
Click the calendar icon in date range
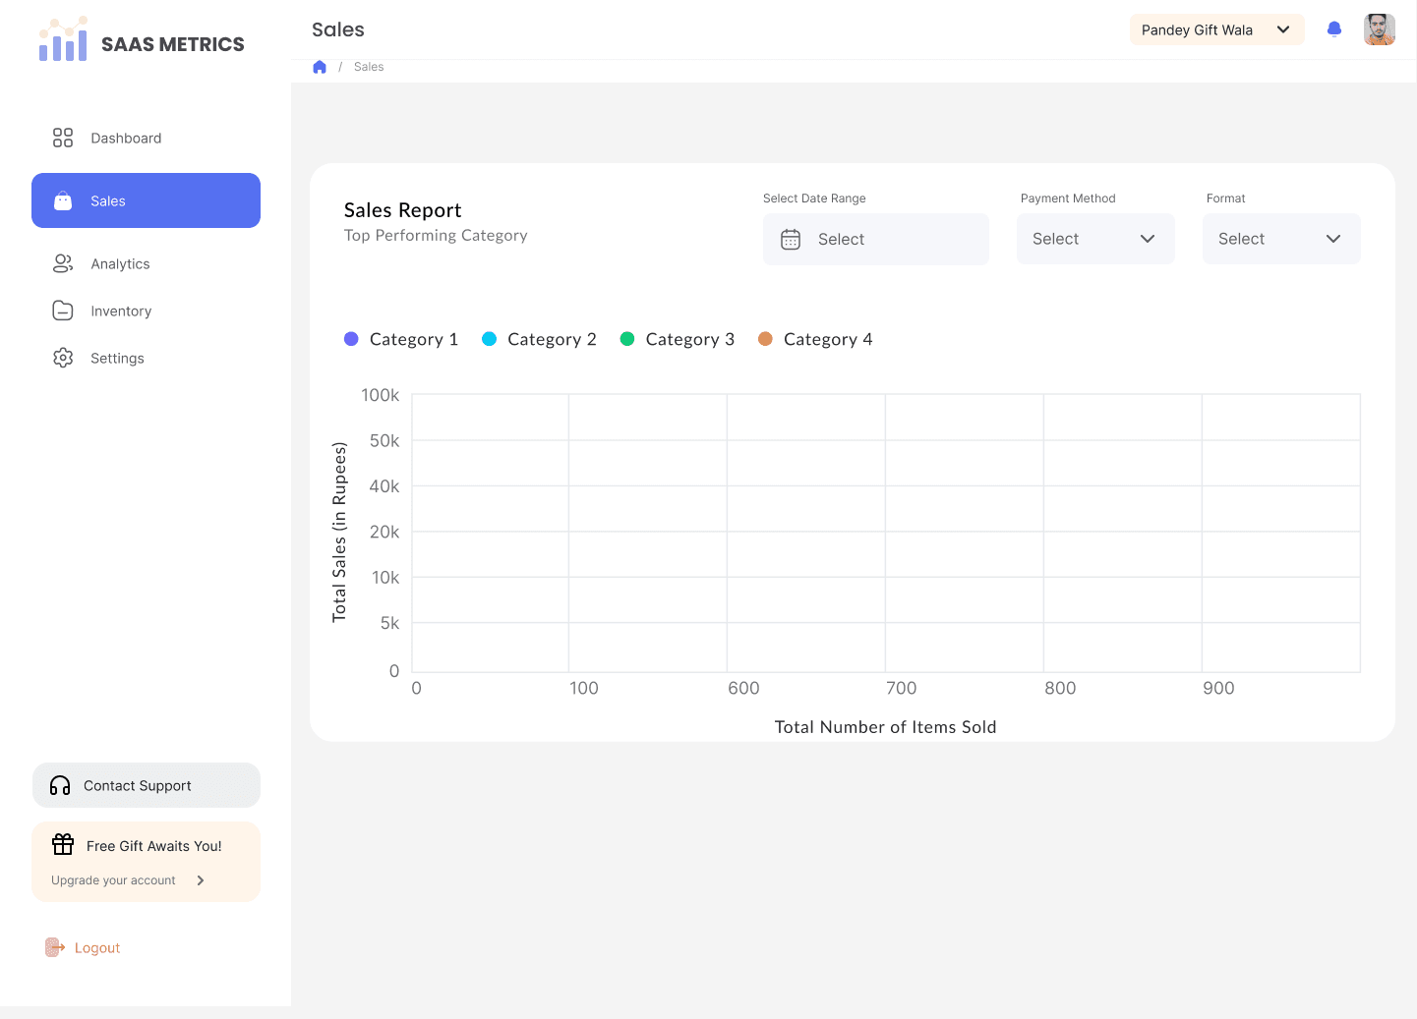(791, 239)
